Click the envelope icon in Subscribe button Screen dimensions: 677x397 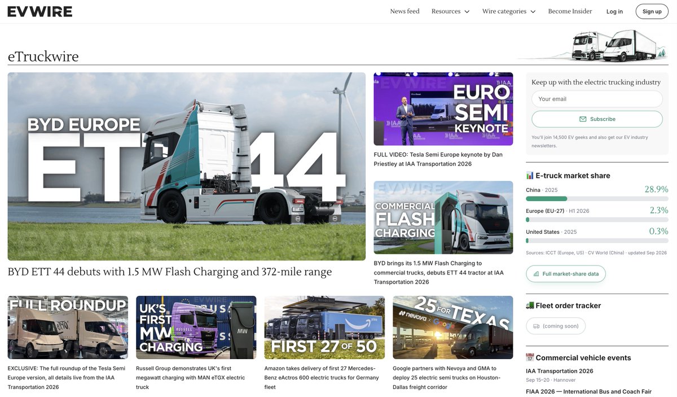583,119
